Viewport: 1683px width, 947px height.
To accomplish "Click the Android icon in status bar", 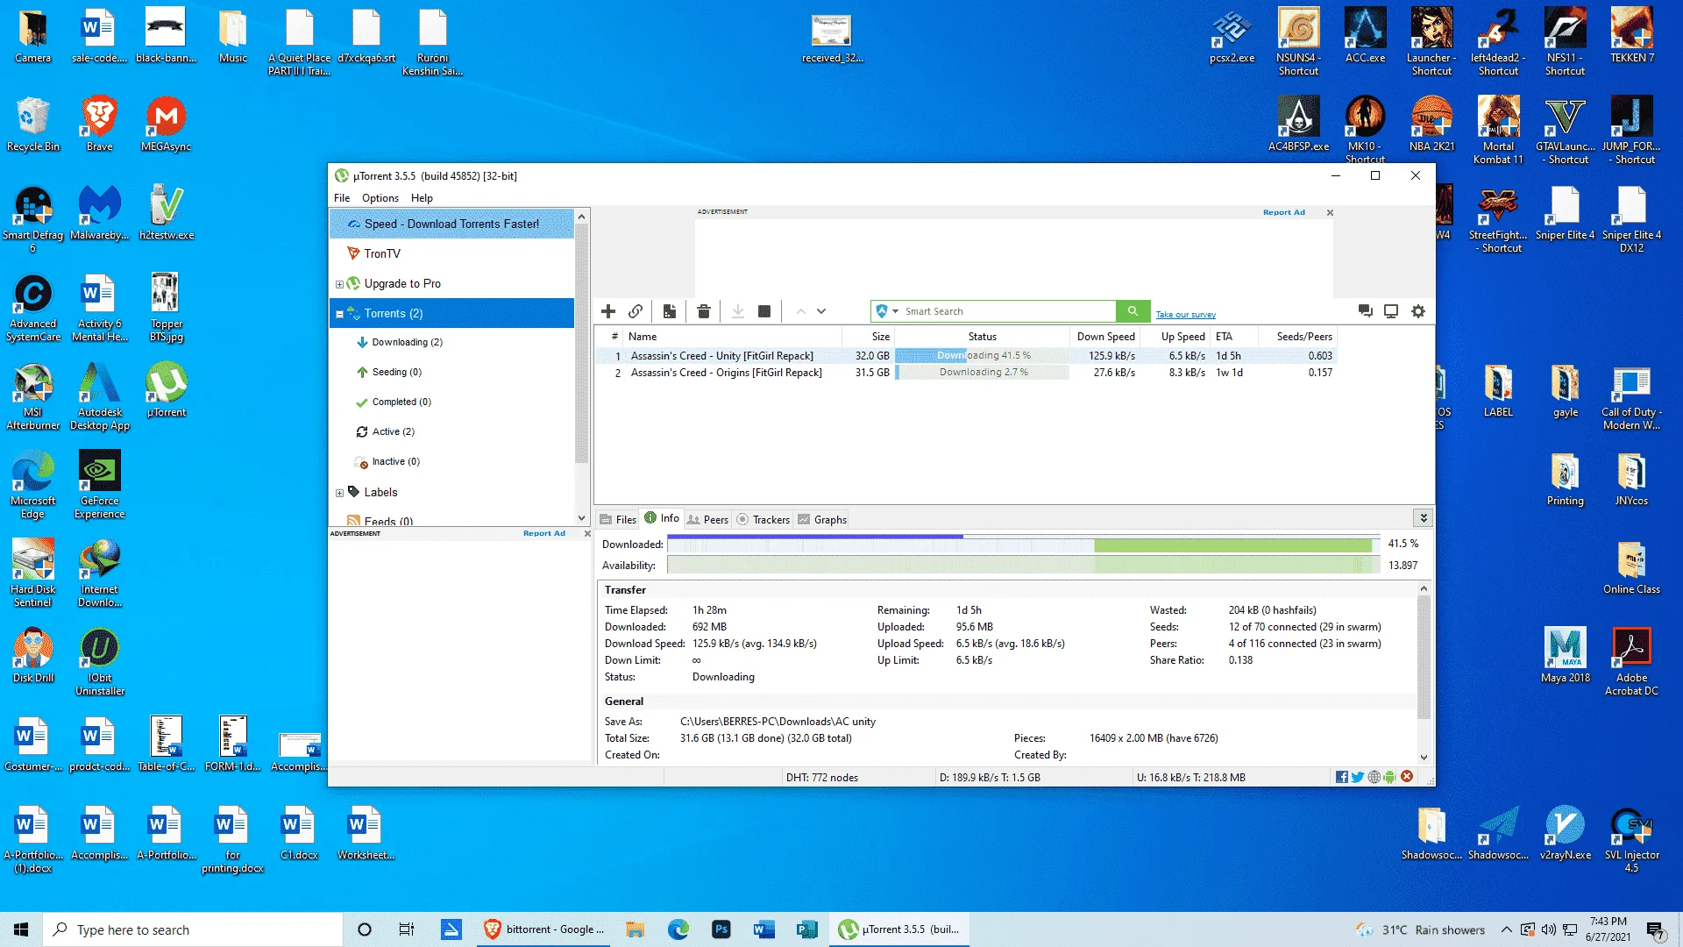I will (x=1389, y=777).
